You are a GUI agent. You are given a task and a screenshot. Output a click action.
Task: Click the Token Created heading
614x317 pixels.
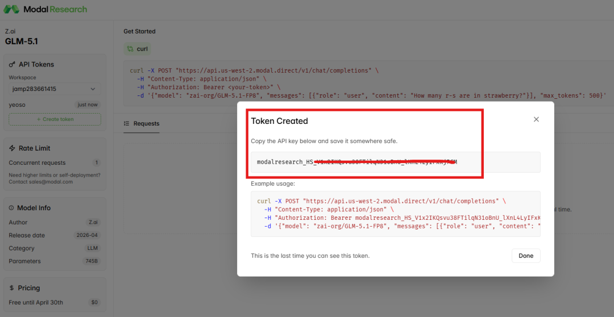(280, 121)
